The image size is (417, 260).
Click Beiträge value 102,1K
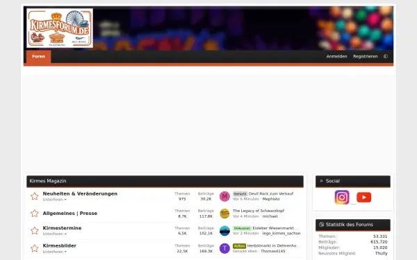(x=206, y=234)
